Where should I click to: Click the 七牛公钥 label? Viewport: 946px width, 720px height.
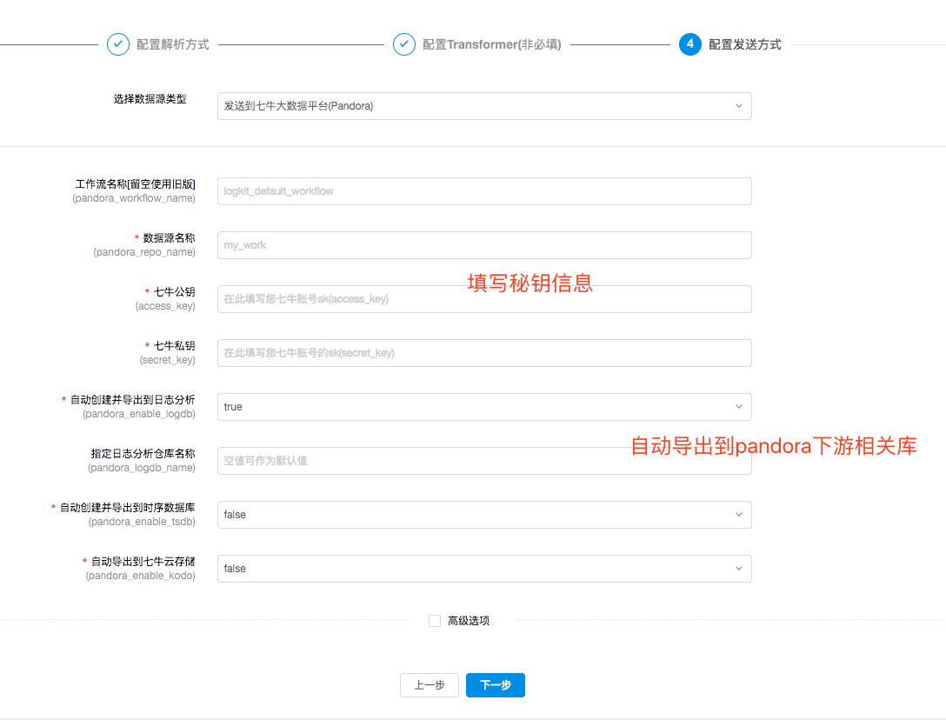[175, 292]
